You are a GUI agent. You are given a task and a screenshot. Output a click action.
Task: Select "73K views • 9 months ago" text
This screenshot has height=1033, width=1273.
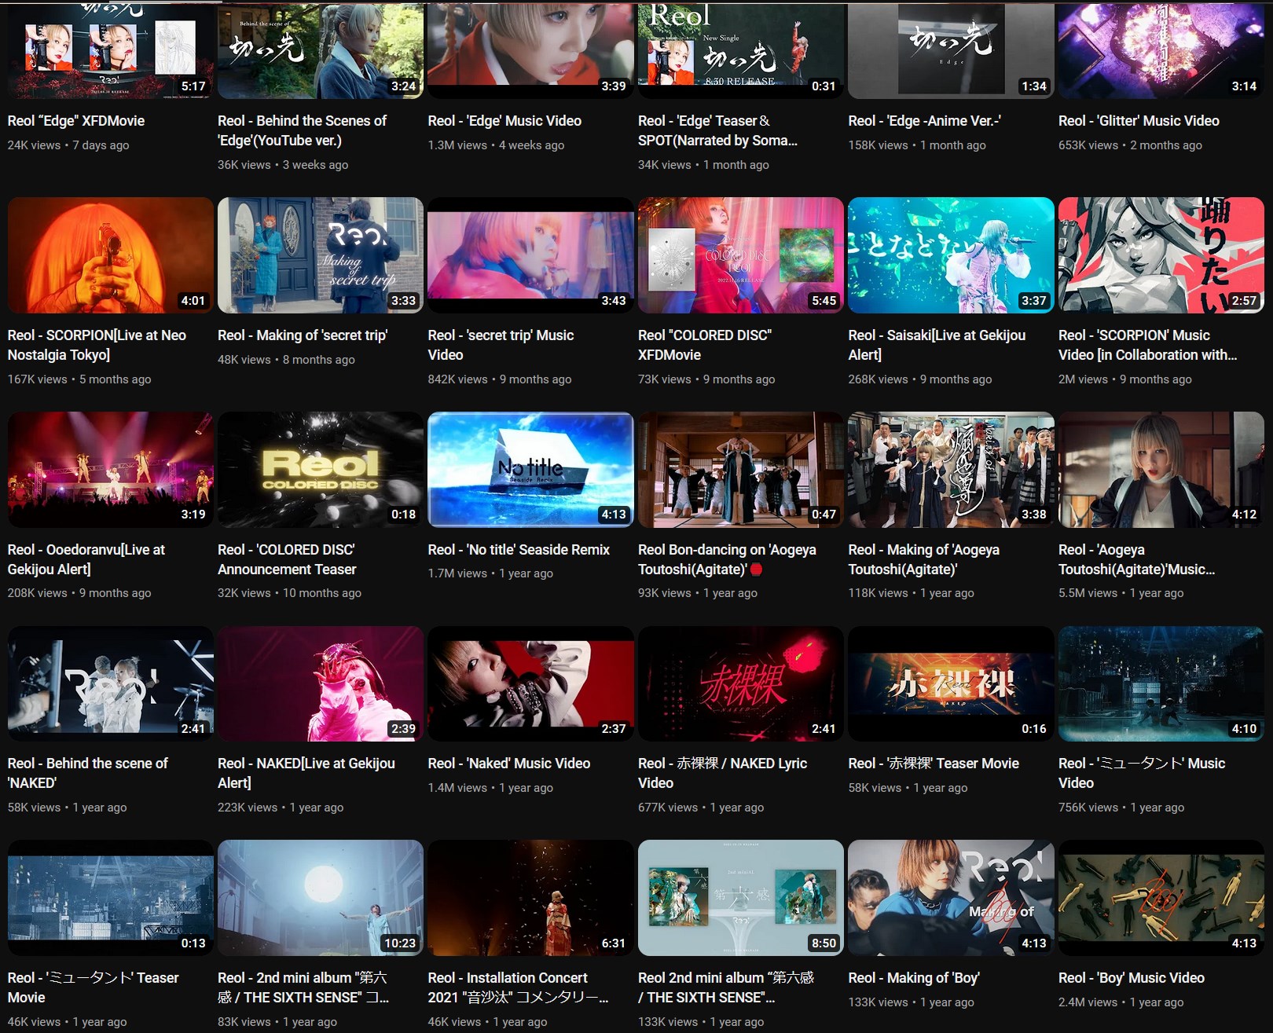click(x=706, y=379)
